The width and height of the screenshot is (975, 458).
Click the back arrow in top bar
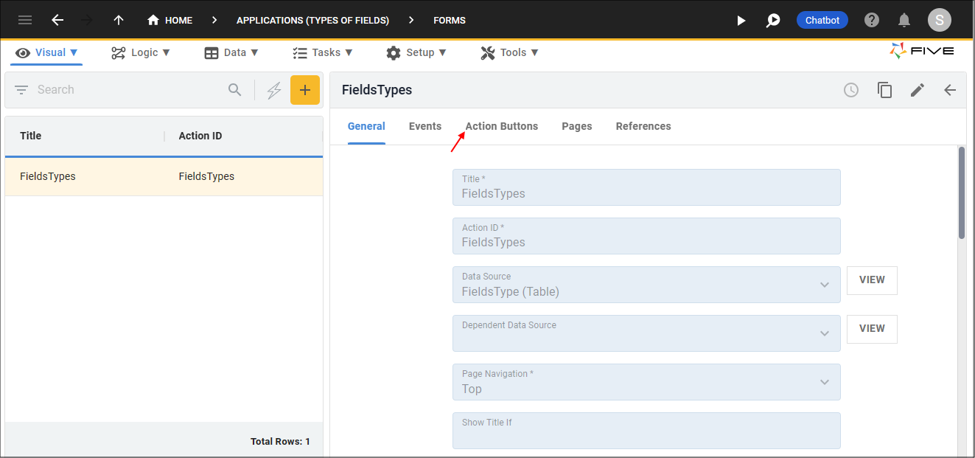click(57, 20)
